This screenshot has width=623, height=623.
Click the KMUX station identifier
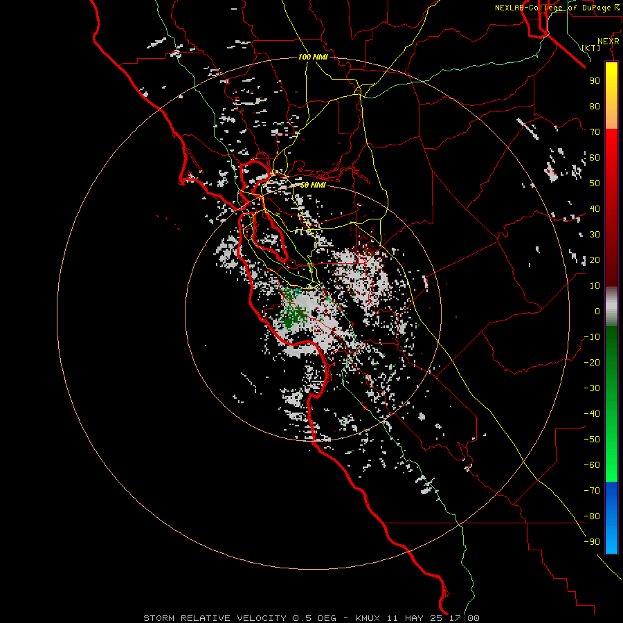pyautogui.click(x=368, y=618)
